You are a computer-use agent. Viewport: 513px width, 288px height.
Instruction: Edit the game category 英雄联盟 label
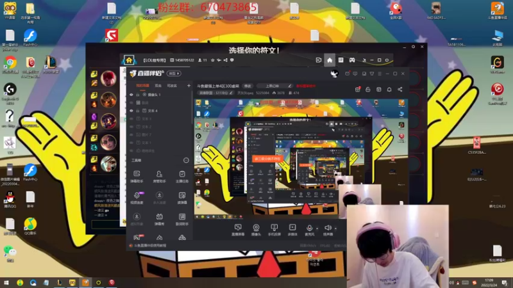[x=216, y=93]
